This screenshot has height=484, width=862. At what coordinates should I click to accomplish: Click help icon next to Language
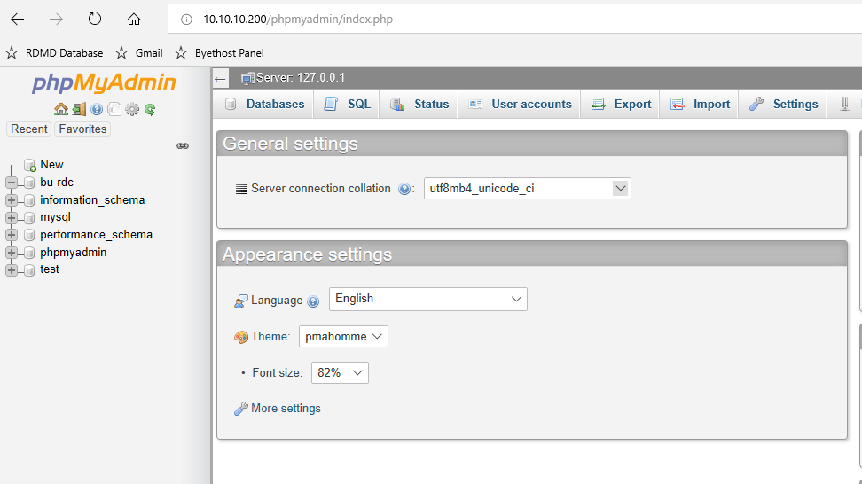tap(313, 301)
